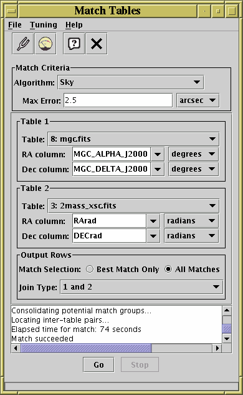The width and height of the screenshot is (243, 395).
Task: Expand the DECrad column arrow
Action: [x=153, y=236]
